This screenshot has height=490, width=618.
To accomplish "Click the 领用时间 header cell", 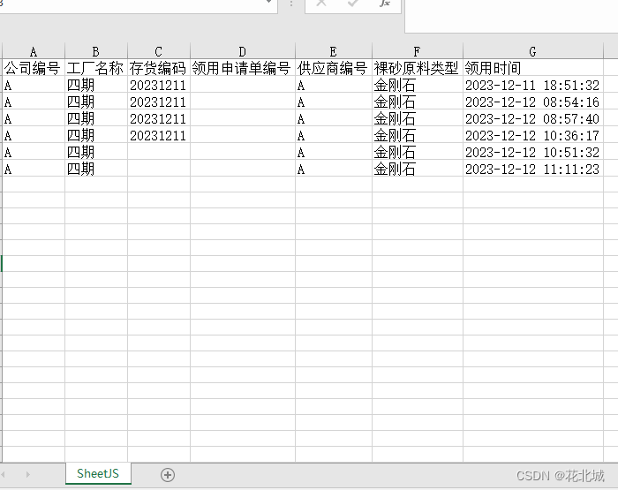I will coord(533,68).
